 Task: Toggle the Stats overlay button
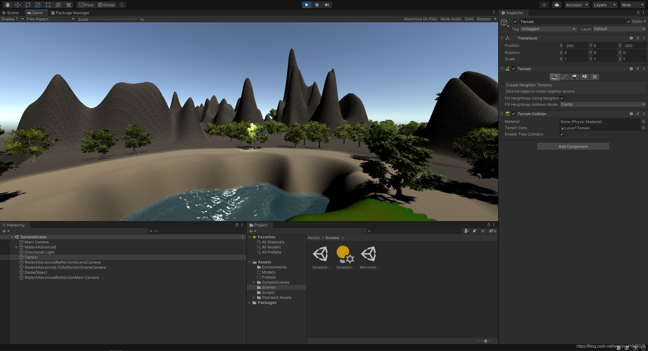click(x=469, y=19)
